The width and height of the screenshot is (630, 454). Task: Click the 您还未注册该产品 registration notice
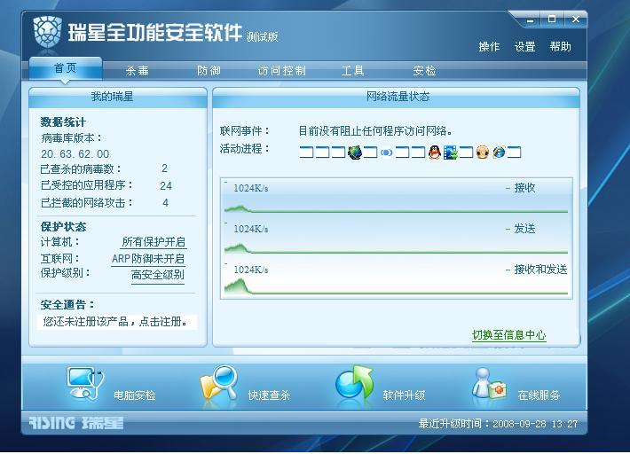tap(115, 322)
